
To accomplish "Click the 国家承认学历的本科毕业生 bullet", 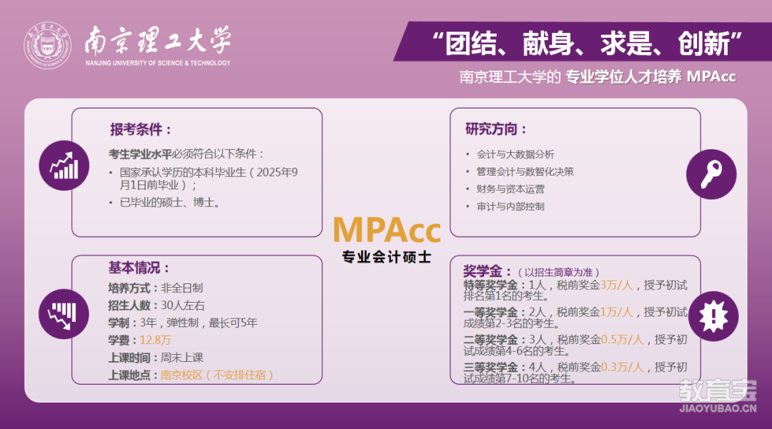I will tap(208, 178).
